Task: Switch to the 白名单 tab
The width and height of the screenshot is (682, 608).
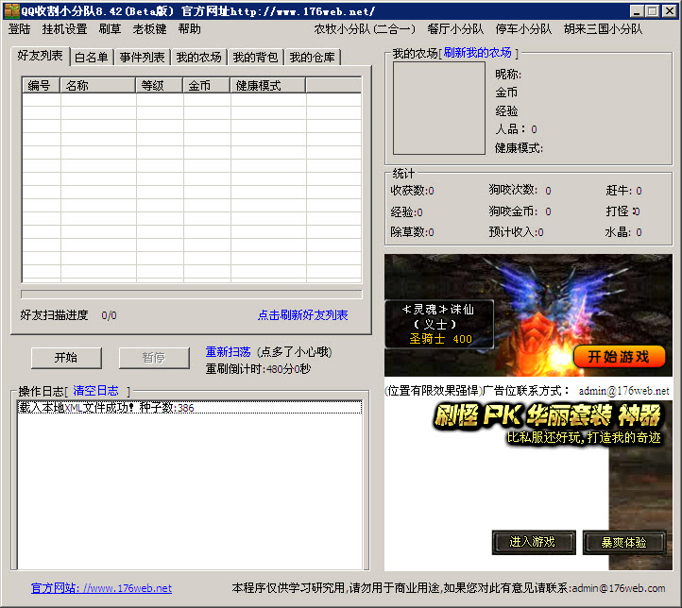Action: point(91,58)
